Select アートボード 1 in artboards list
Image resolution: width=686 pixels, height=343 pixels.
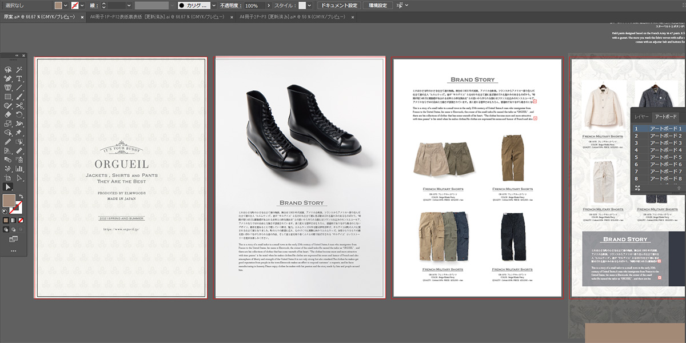coord(659,129)
